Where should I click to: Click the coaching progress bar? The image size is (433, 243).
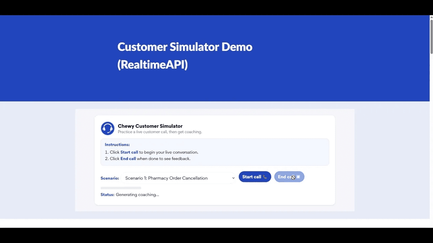(x=121, y=188)
